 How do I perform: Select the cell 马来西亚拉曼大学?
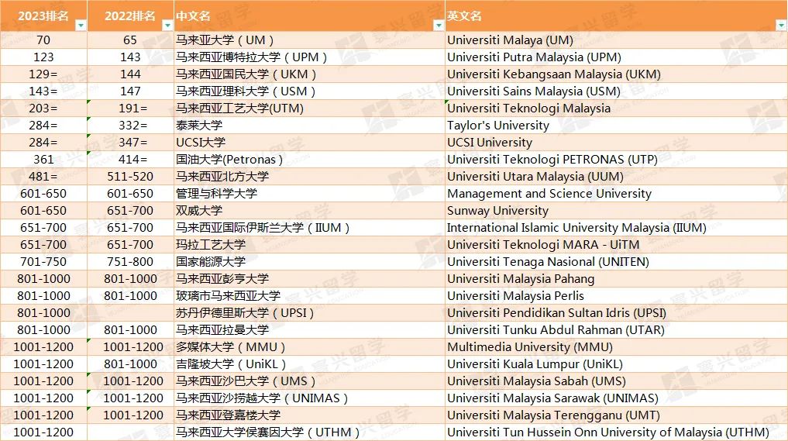pos(310,330)
